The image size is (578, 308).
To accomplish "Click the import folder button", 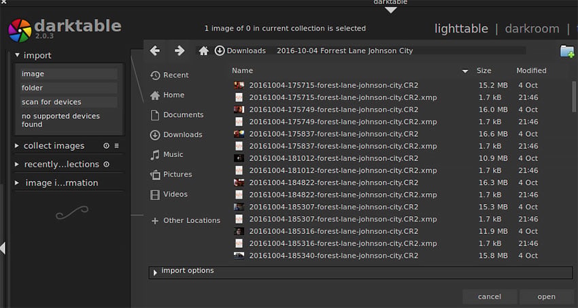I will [69, 88].
